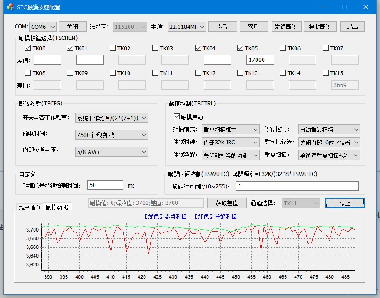The image size is (380, 298).
Task: Click the 关闭 port button
Action: pyautogui.click(x=73, y=27)
